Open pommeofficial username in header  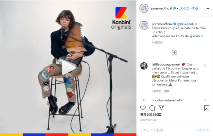(161, 8)
